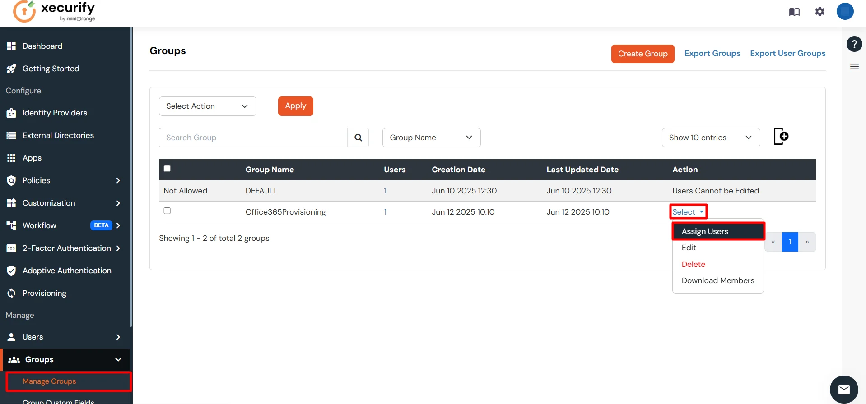The height and width of the screenshot is (404, 866).
Task: Click the Office365Provisioning users count link
Action: [385, 212]
